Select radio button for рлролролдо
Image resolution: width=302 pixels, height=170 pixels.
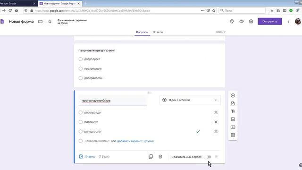[x=81, y=112]
